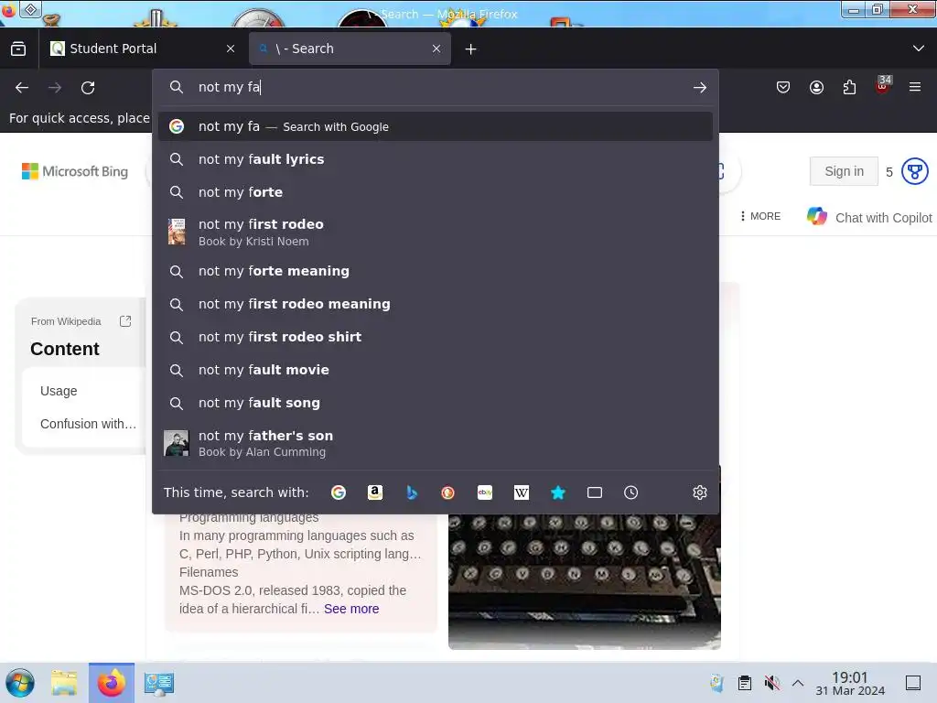Close the Student Portal tab
The width and height of the screenshot is (937, 703).
pos(231,49)
